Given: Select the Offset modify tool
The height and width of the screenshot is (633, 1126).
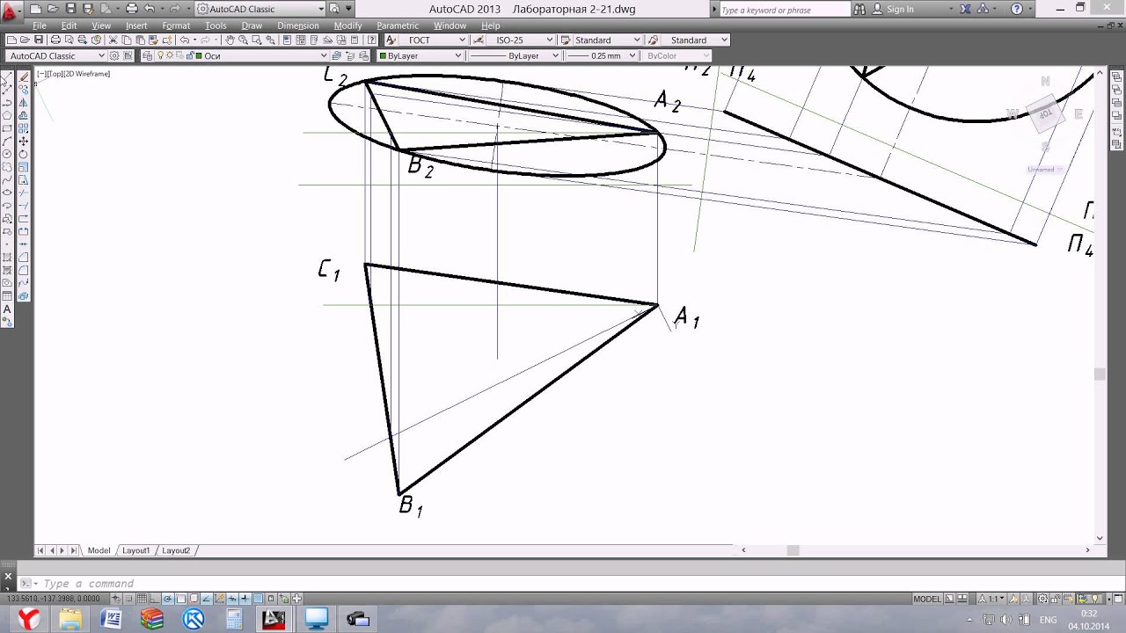Looking at the screenshot, I should click(24, 115).
